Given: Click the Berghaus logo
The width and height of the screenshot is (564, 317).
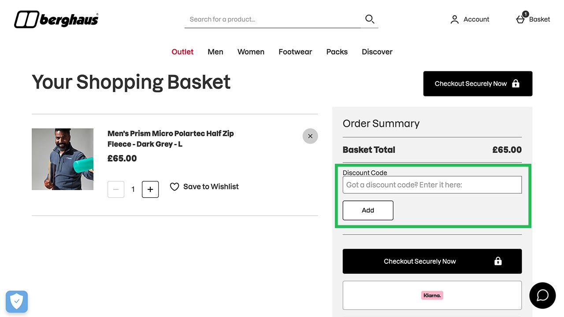Looking at the screenshot, I should click(56, 19).
